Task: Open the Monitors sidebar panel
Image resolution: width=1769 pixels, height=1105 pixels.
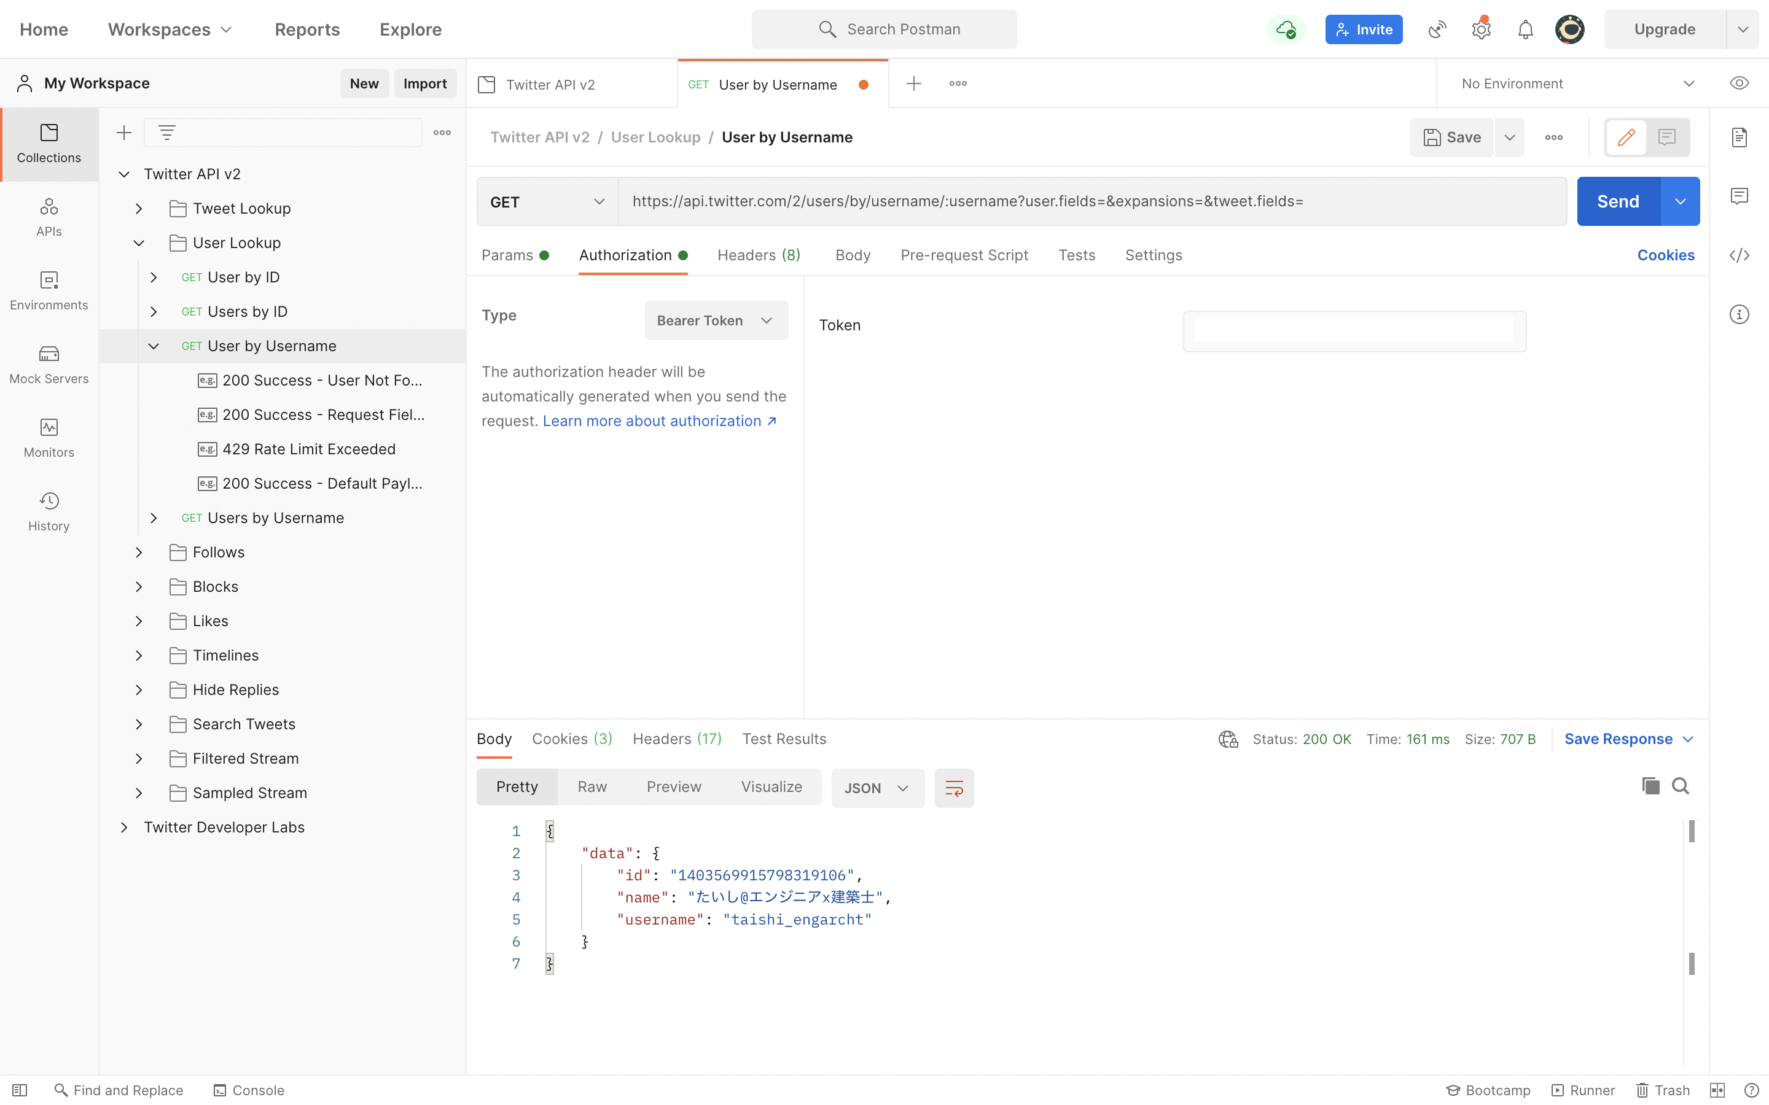Action: click(49, 437)
